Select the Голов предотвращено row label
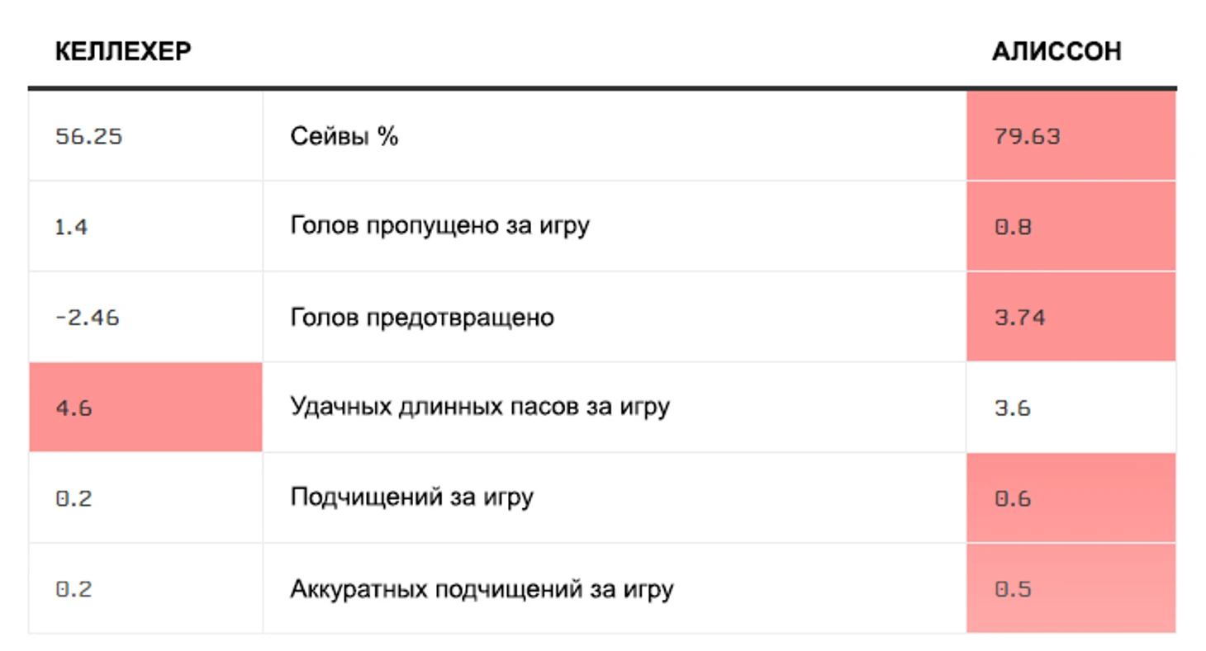1206x651 pixels. [x=422, y=317]
